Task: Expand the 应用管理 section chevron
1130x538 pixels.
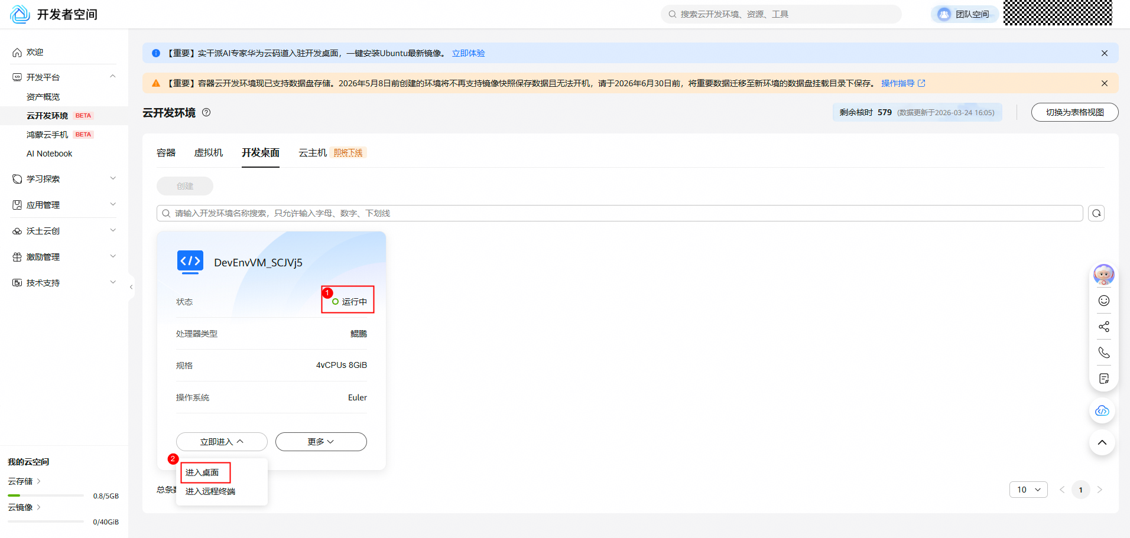Action: (x=113, y=204)
